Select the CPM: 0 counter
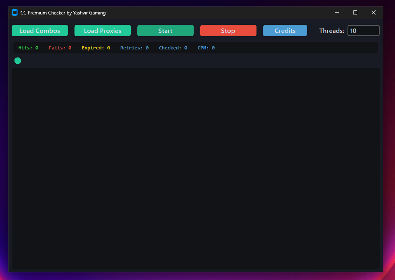The height and width of the screenshot is (280, 395). 206,48
